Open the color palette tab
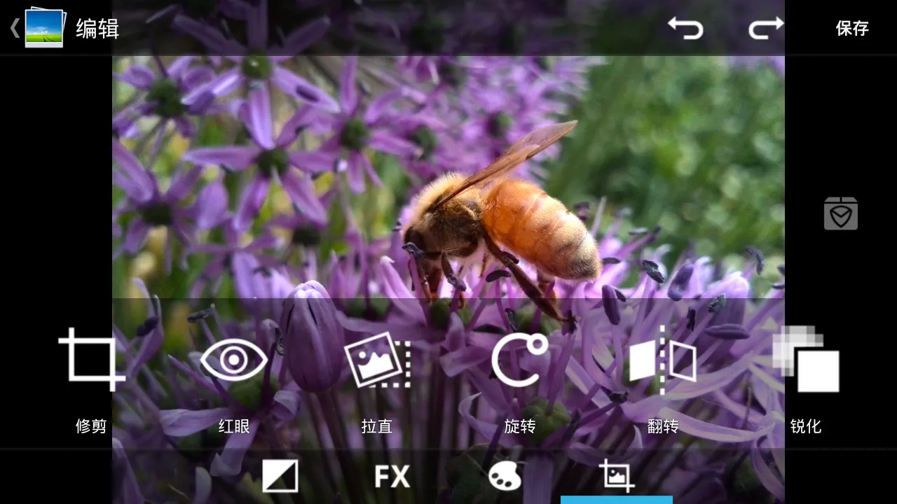Image resolution: width=897 pixels, height=504 pixels. pyautogui.click(x=505, y=477)
